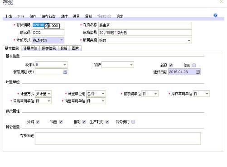Open the 税率% dropdown
This screenshot has width=227, height=167.
click(65, 65)
